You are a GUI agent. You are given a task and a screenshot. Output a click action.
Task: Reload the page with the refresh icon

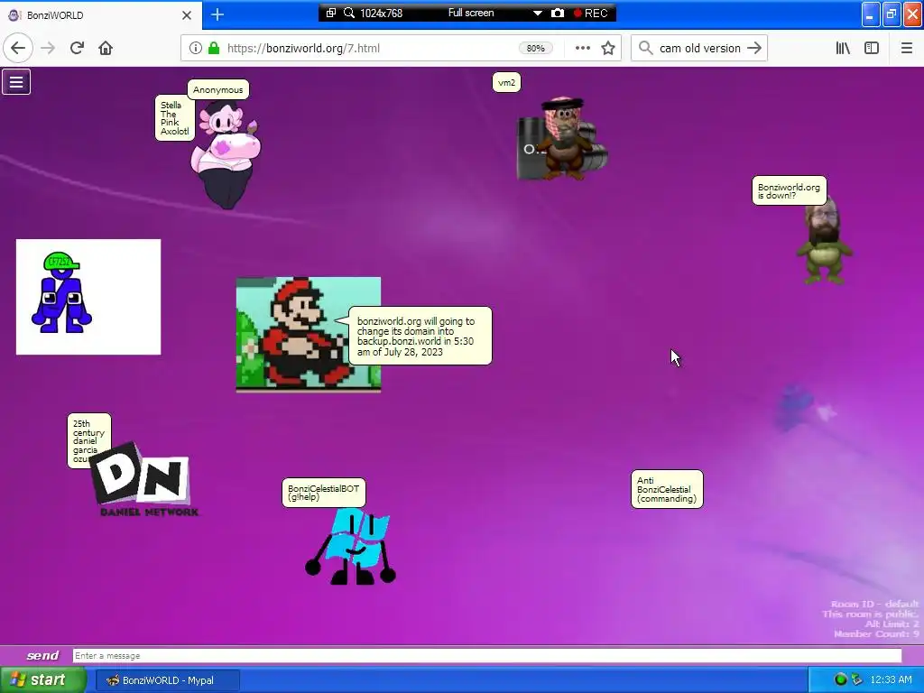tap(77, 49)
